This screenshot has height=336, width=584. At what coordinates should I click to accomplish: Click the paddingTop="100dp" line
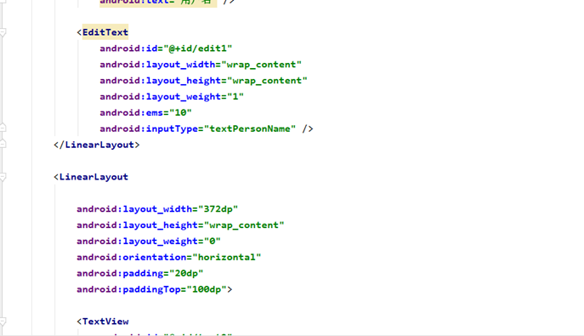coord(155,289)
